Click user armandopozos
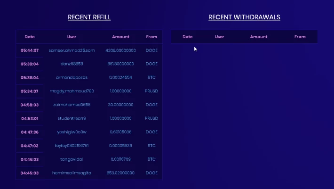This screenshot has width=334, height=189. click(x=72, y=77)
